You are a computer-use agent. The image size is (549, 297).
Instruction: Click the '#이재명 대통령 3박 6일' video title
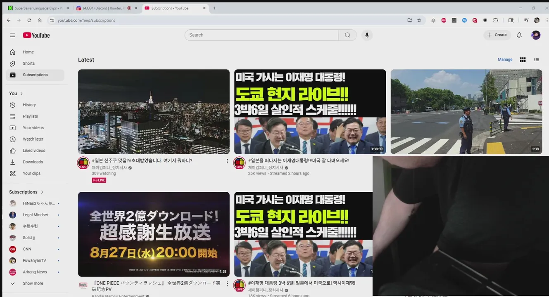(302, 283)
